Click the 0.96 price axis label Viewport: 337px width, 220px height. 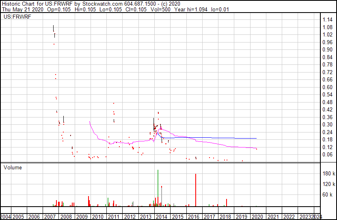[328, 42]
